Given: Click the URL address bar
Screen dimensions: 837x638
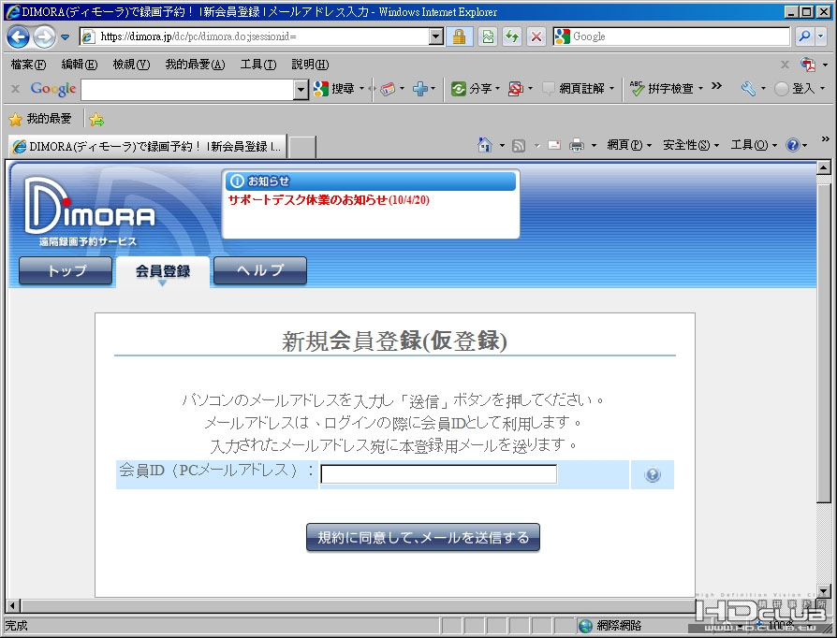Looking at the screenshot, I should 254,36.
